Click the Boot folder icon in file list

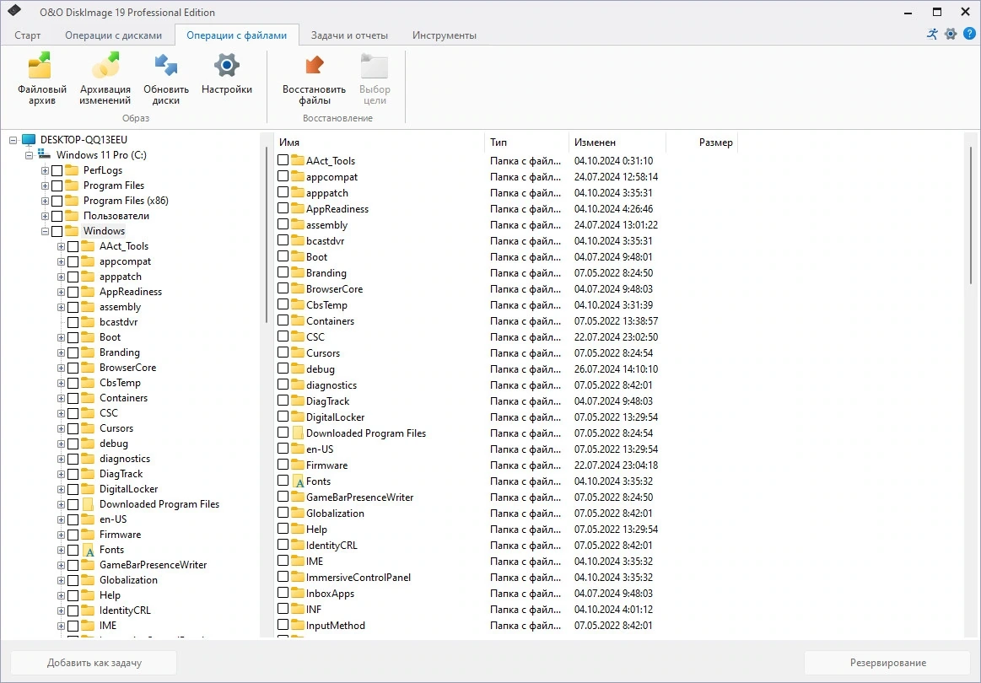pyautogui.click(x=298, y=256)
